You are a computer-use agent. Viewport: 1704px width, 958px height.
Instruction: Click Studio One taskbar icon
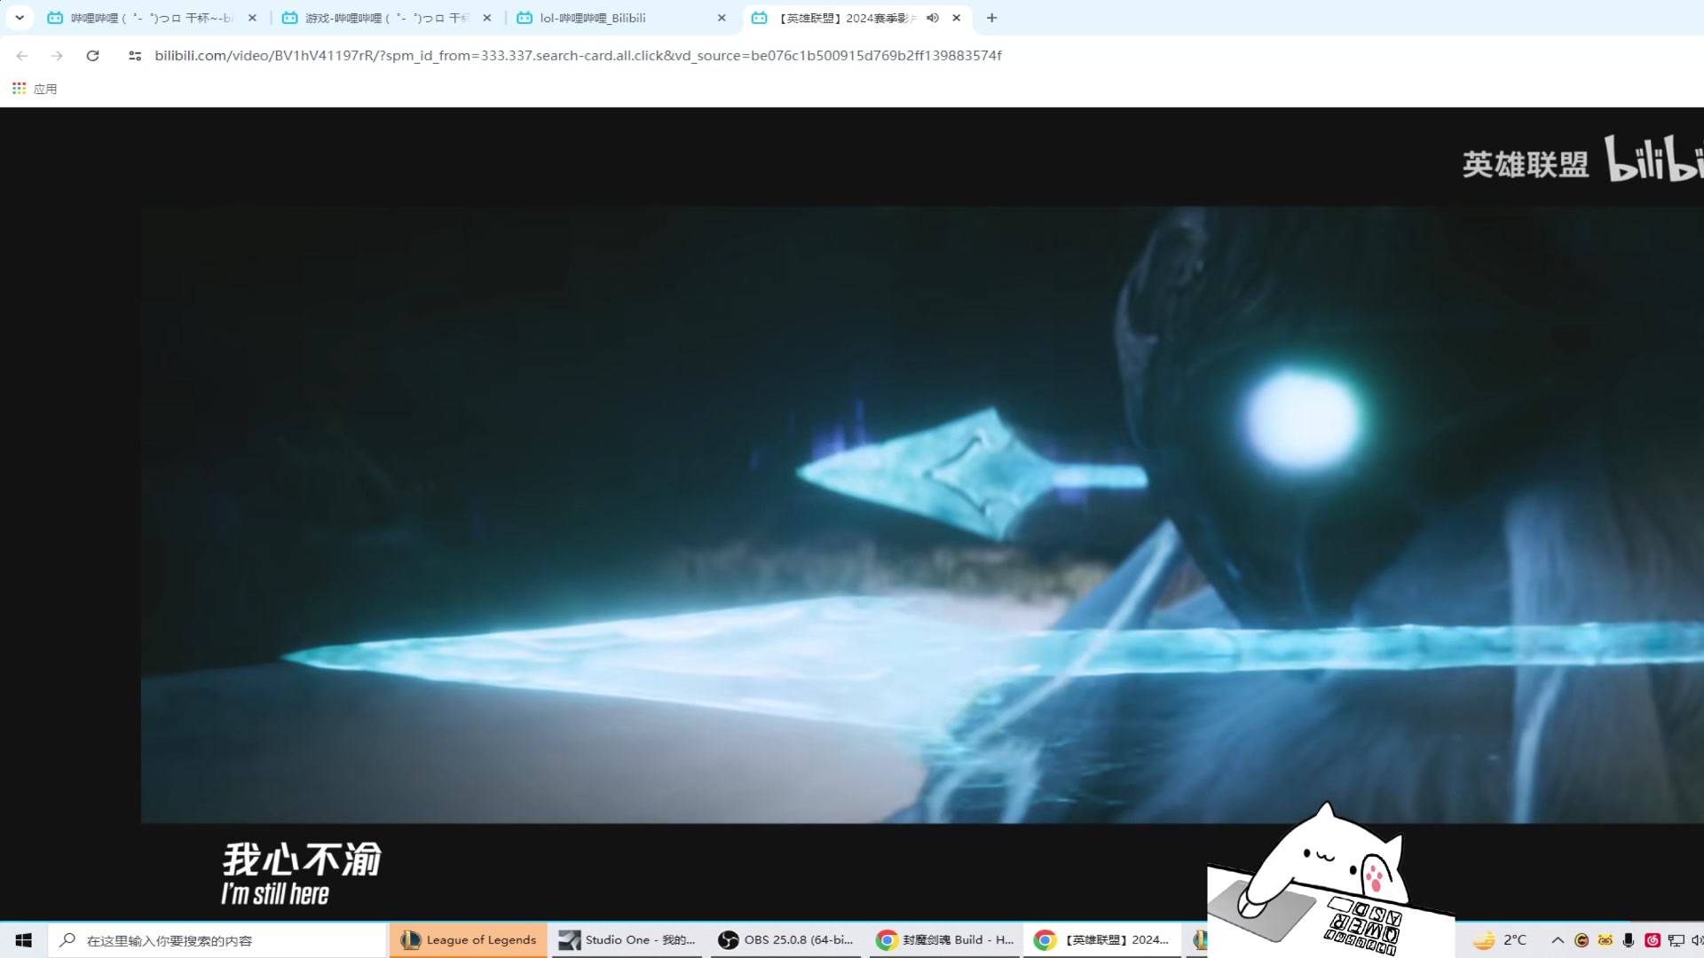626,939
